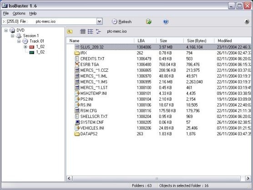Click the horizontal scrollbar thumb

coord(157,178)
